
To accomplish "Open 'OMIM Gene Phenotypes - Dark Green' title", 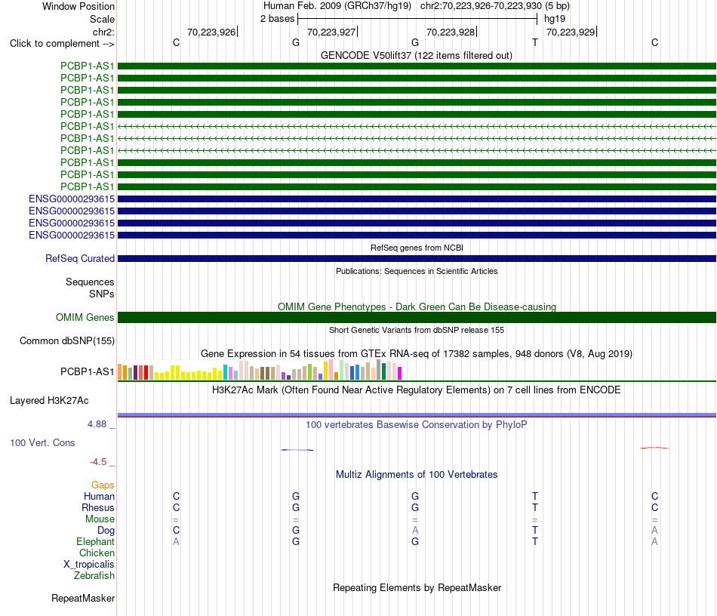I will pyautogui.click(x=417, y=306).
